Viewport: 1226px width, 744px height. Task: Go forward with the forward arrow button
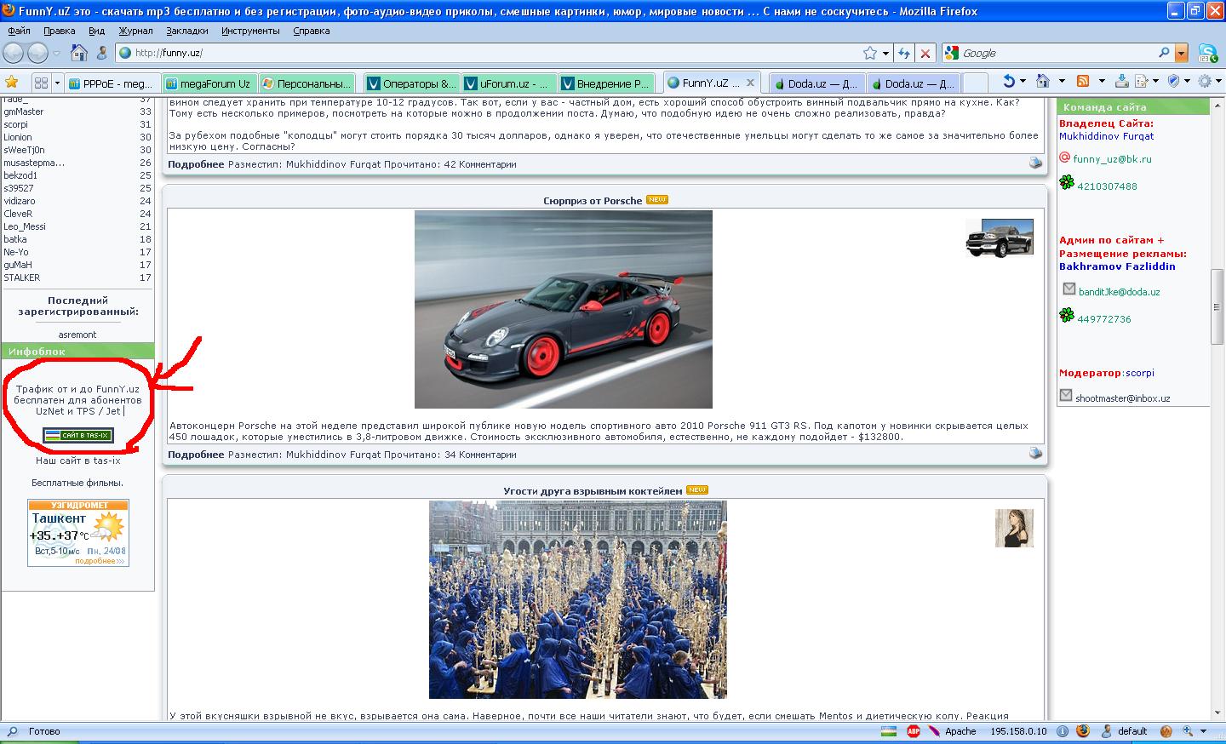tap(37, 53)
